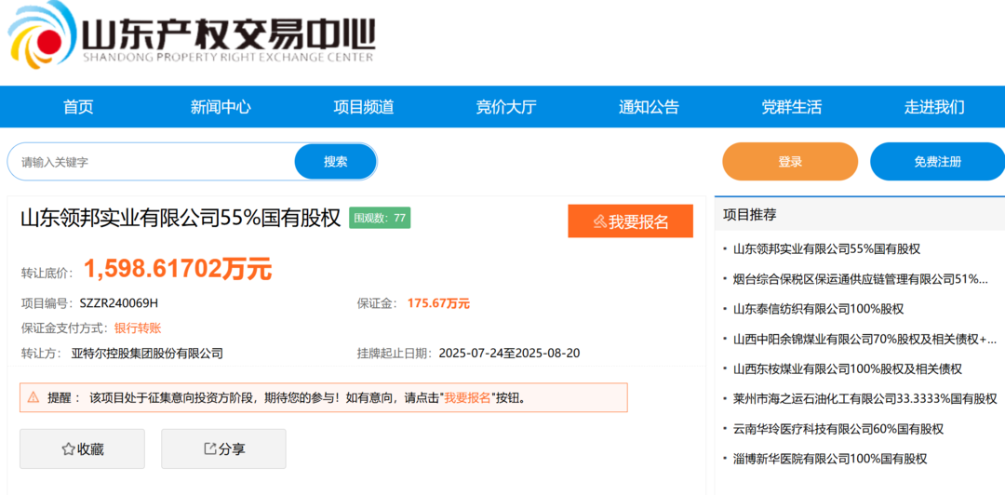Click the price 1,598.61702万元

point(178,269)
